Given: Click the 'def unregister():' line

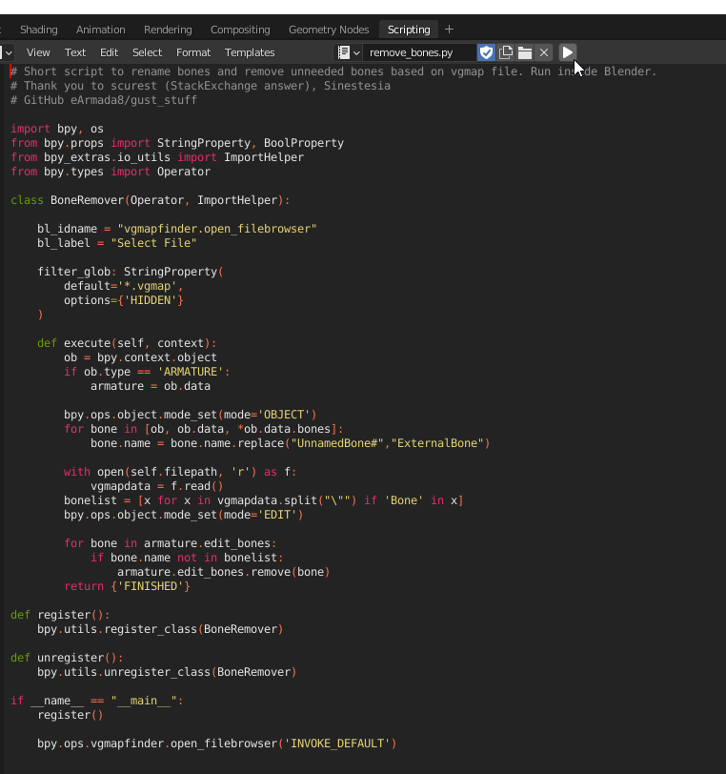Looking at the screenshot, I should [67, 658].
